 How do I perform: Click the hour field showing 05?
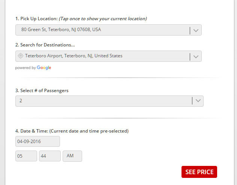click(x=26, y=156)
